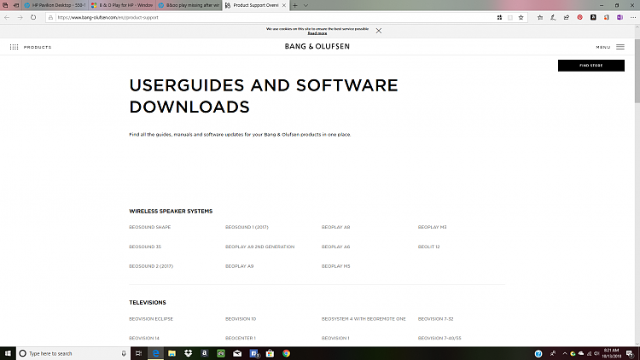Click the Type here to search box
Screen dimensions: 640x360
73,353
